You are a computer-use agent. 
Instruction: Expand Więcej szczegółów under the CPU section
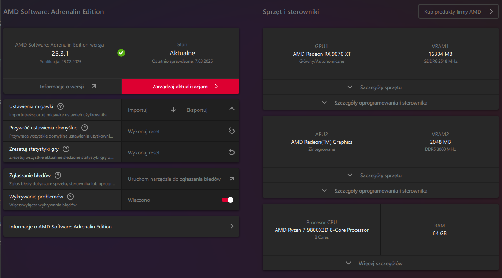(x=375, y=263)
